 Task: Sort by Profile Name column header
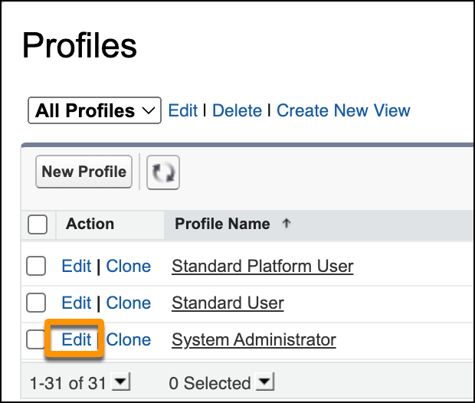click(x=222, y=224)
